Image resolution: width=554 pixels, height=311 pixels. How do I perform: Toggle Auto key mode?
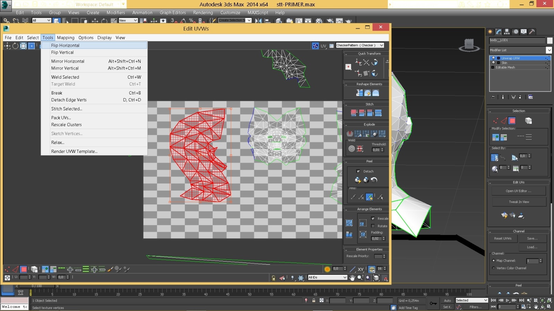[447, 301]
